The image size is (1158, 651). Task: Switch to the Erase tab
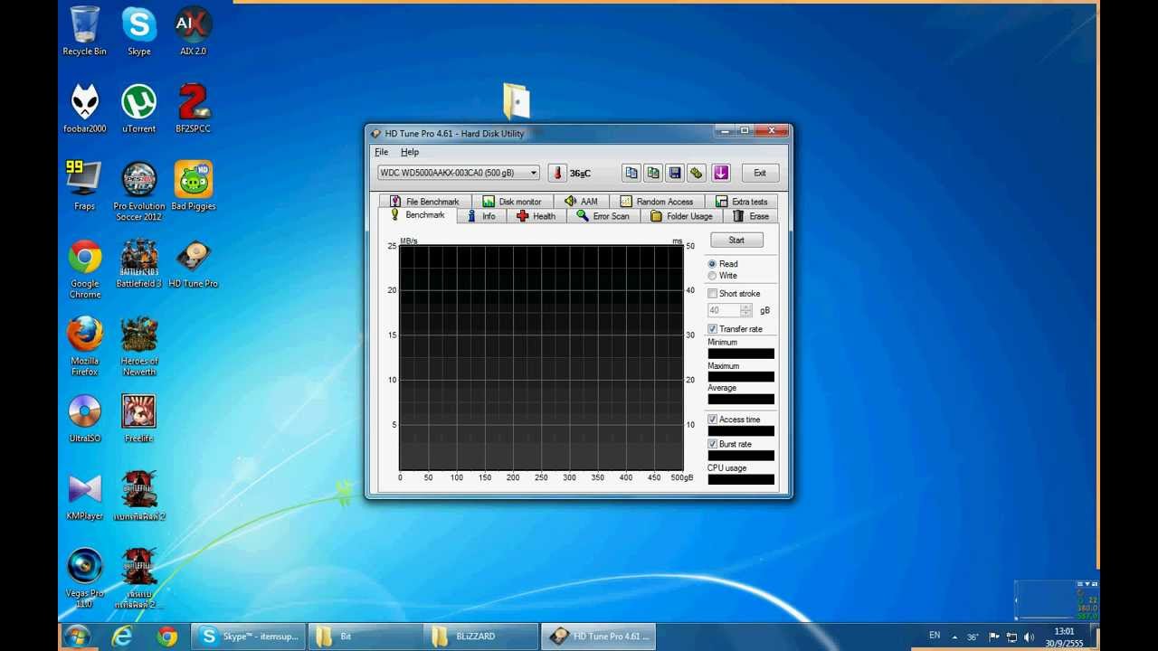point(751,216)
